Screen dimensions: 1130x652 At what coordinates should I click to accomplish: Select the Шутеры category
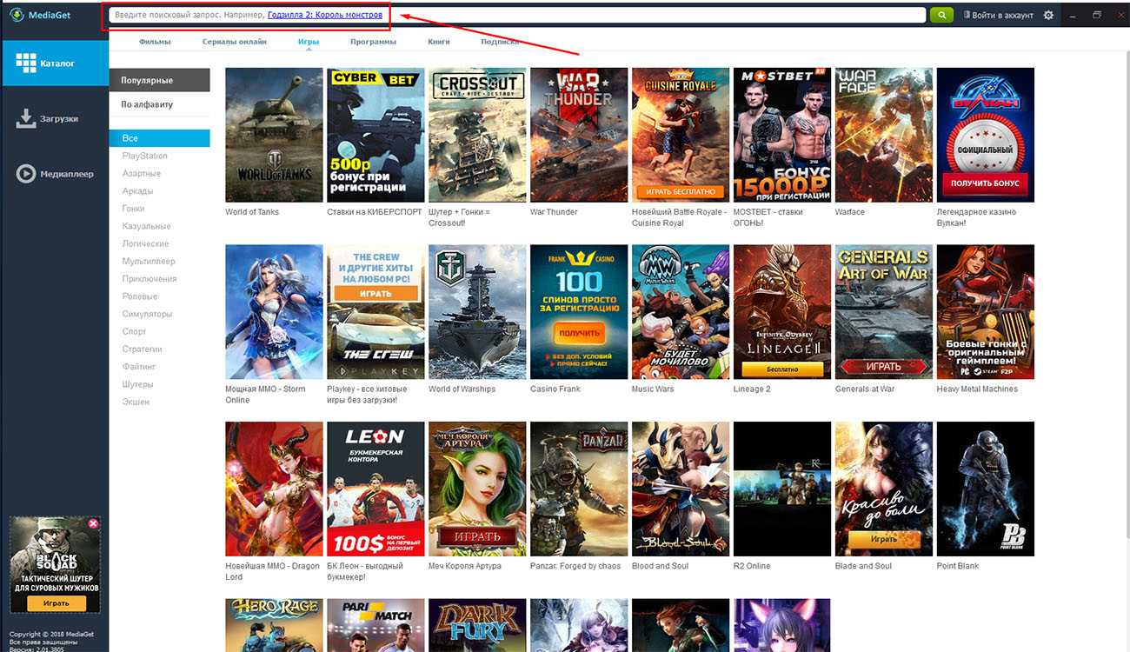(138, 384)
